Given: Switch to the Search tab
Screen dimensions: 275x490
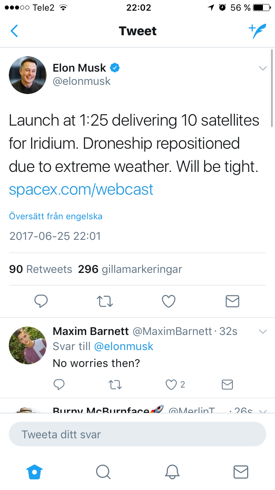Looking at the screenshot, I should coord(103,472).
